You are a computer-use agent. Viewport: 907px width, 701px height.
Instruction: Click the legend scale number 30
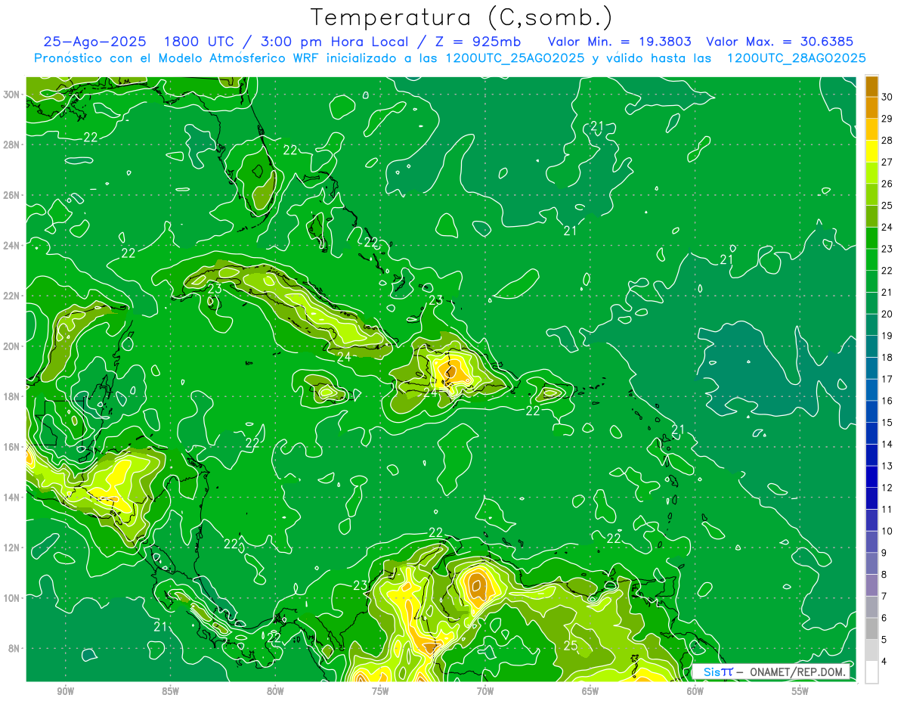point(887,97)
